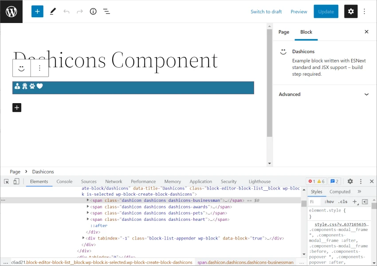Open the Network DevTools tab
This screenshot has width=377, height=266.
pos(114,181)
